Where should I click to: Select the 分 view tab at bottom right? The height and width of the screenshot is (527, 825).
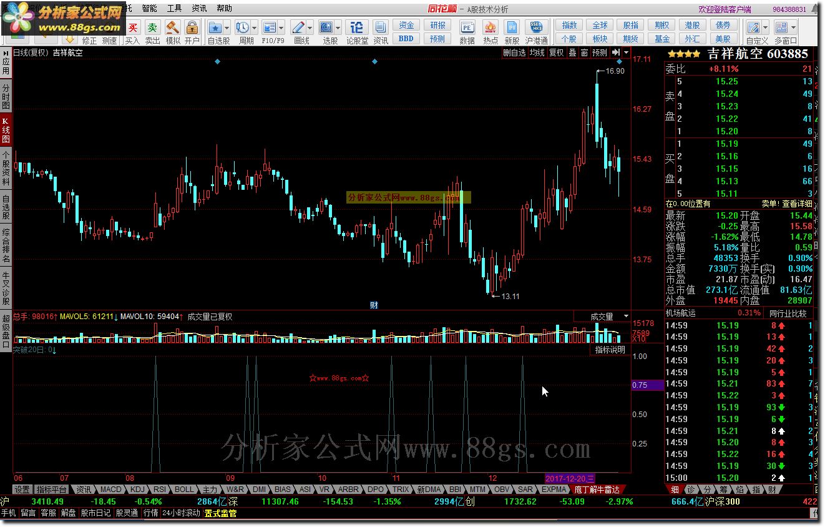[707, 490]
